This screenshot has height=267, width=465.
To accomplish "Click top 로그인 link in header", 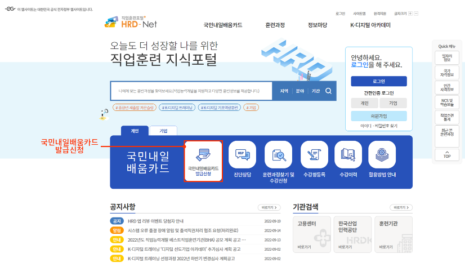I will [x=340, y=14].
